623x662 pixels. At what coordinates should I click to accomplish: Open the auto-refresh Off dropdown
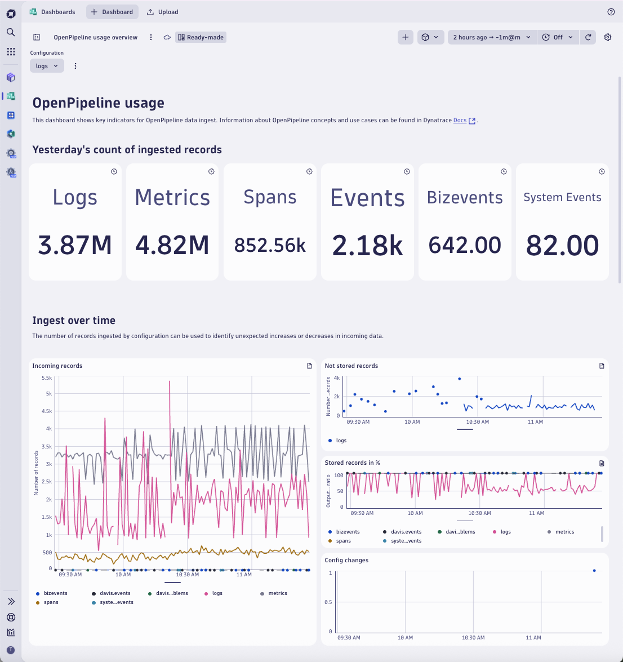(558, 37)
